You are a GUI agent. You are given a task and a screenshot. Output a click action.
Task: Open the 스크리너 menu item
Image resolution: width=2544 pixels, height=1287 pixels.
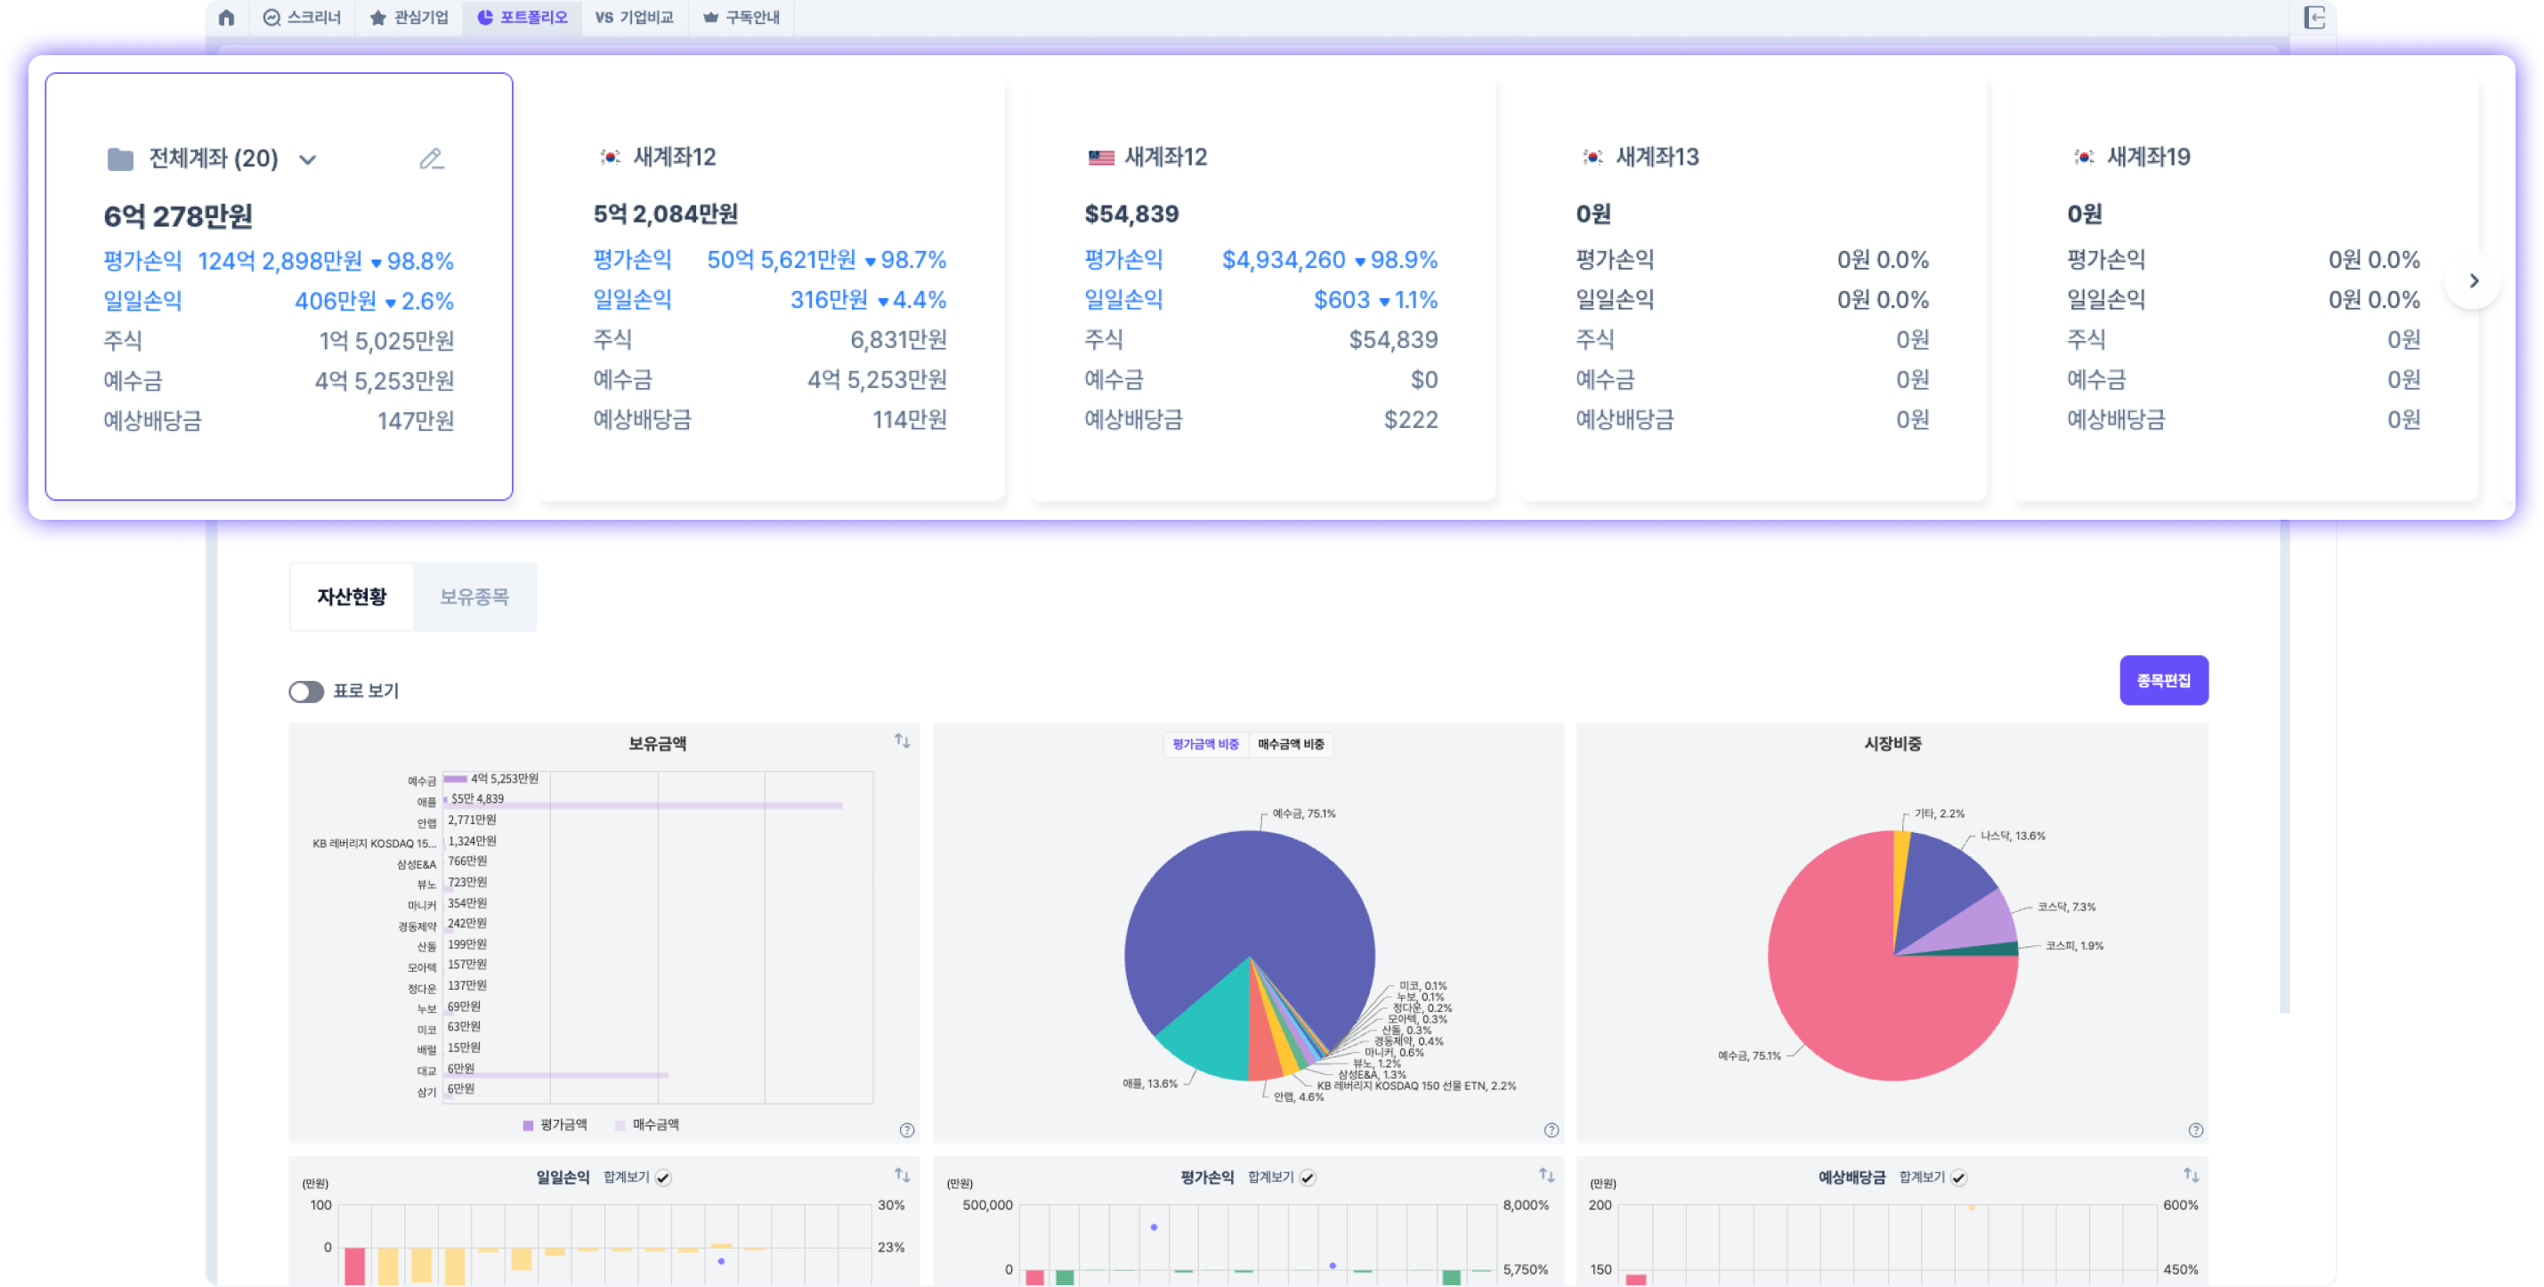[302, 18]
